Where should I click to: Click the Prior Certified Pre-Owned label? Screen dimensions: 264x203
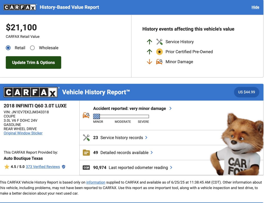(189, 52)
